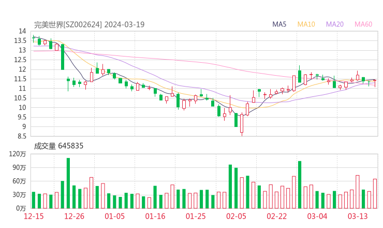Click the 14 price axis value
Viewport: 383px width, 228px height.
(22, 31)
